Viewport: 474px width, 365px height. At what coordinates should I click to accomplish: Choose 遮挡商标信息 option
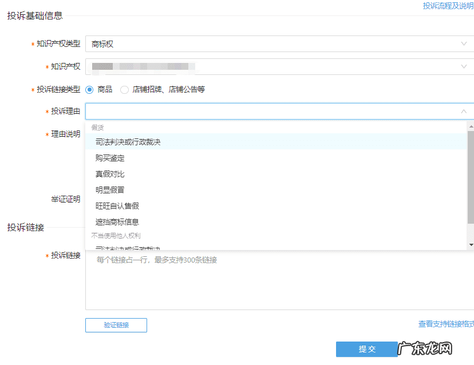point(117,222)
